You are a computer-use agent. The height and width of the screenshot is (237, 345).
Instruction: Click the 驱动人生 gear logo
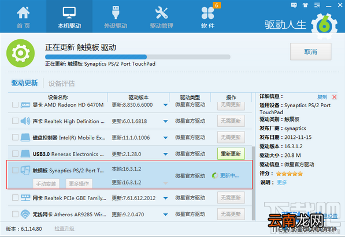[x=324, y=26]
